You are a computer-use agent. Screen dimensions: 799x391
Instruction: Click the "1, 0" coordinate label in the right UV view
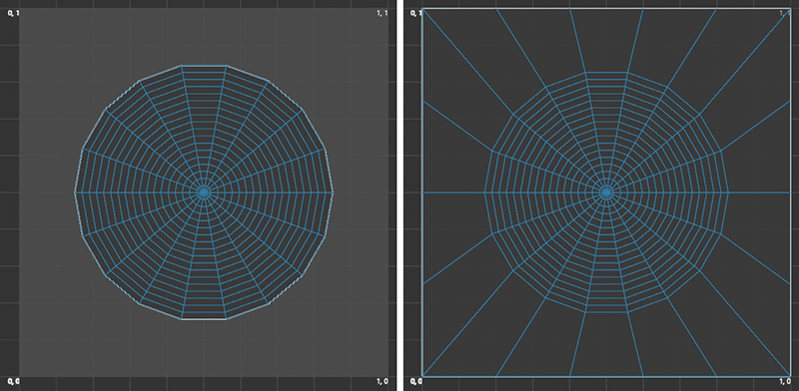point(785,381)
